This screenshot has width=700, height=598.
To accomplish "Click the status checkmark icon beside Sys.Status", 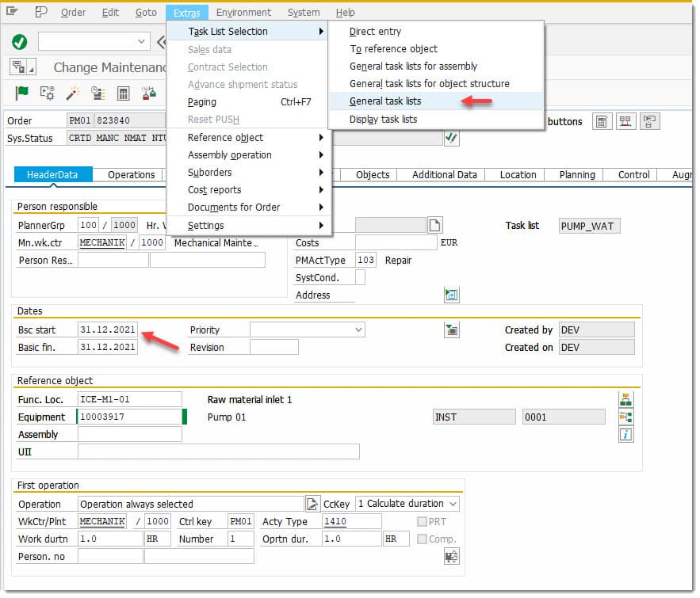I will pos(451,138).
